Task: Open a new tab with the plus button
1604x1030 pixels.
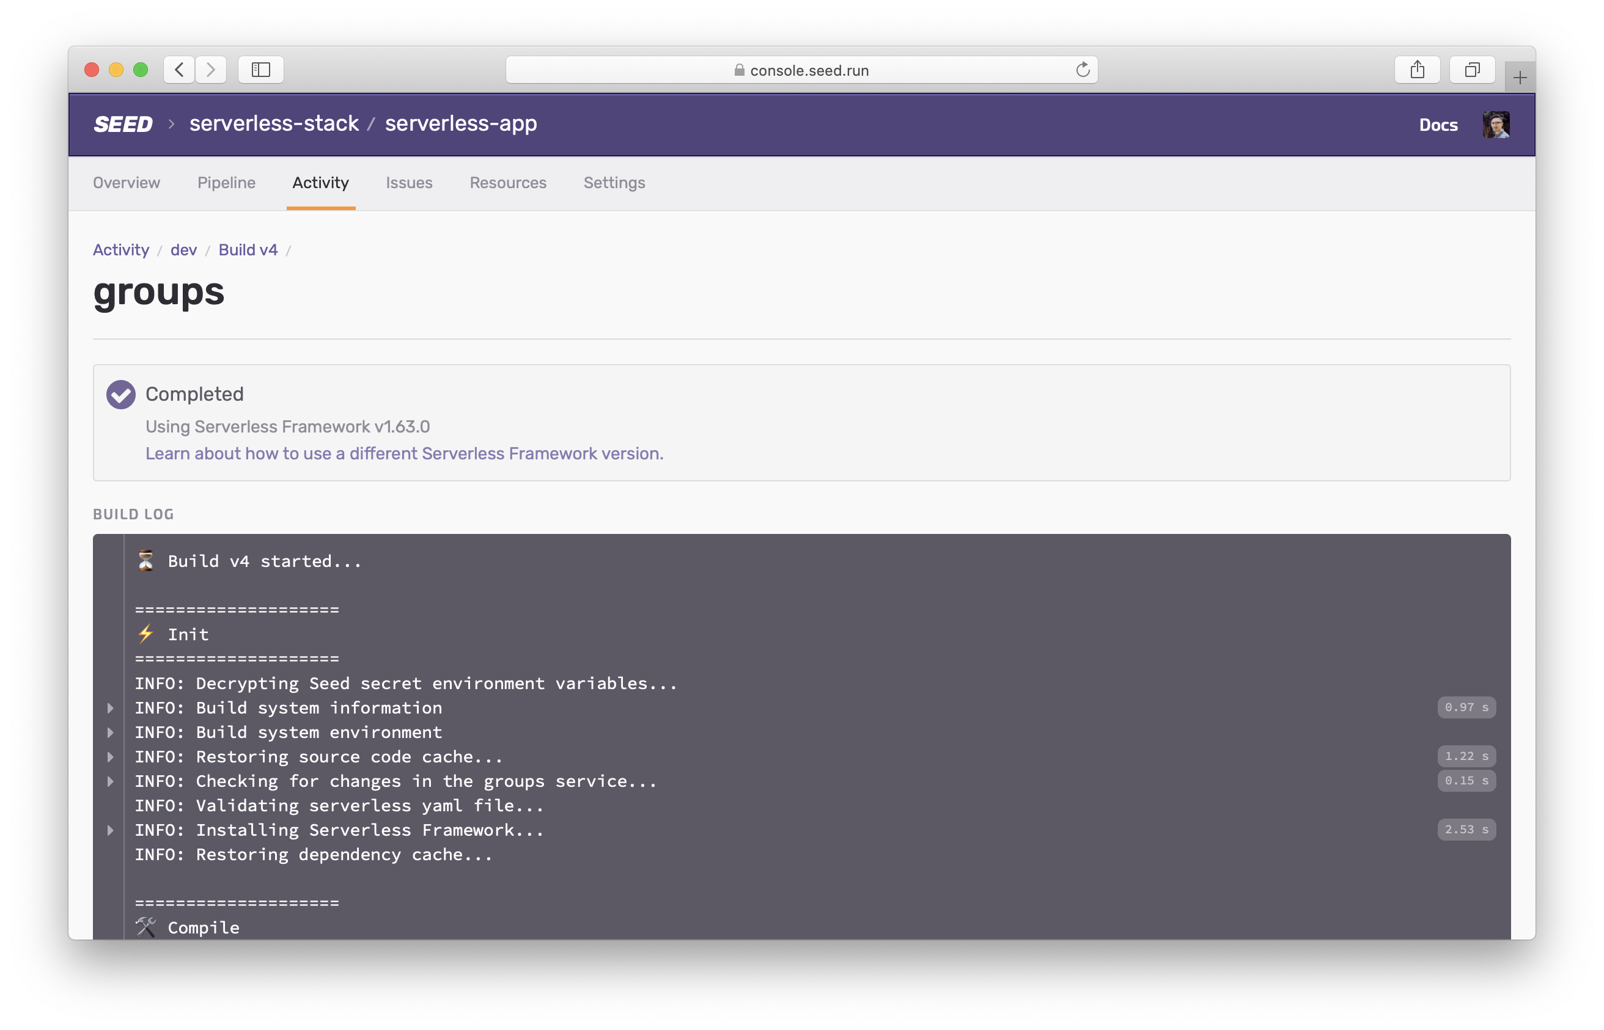Action: 1520,78
